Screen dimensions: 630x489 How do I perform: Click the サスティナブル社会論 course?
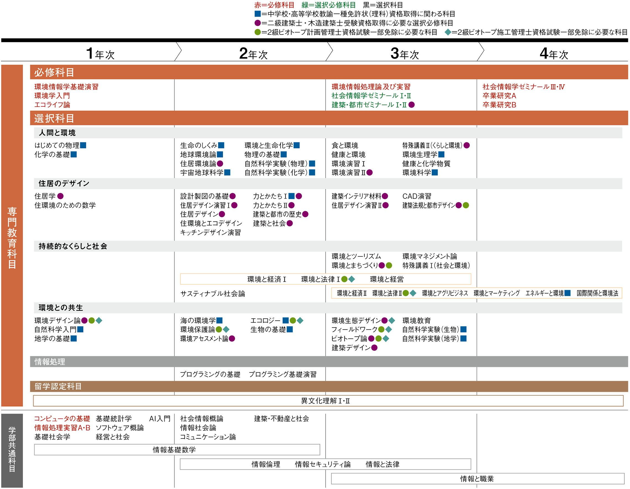point(212,294)
